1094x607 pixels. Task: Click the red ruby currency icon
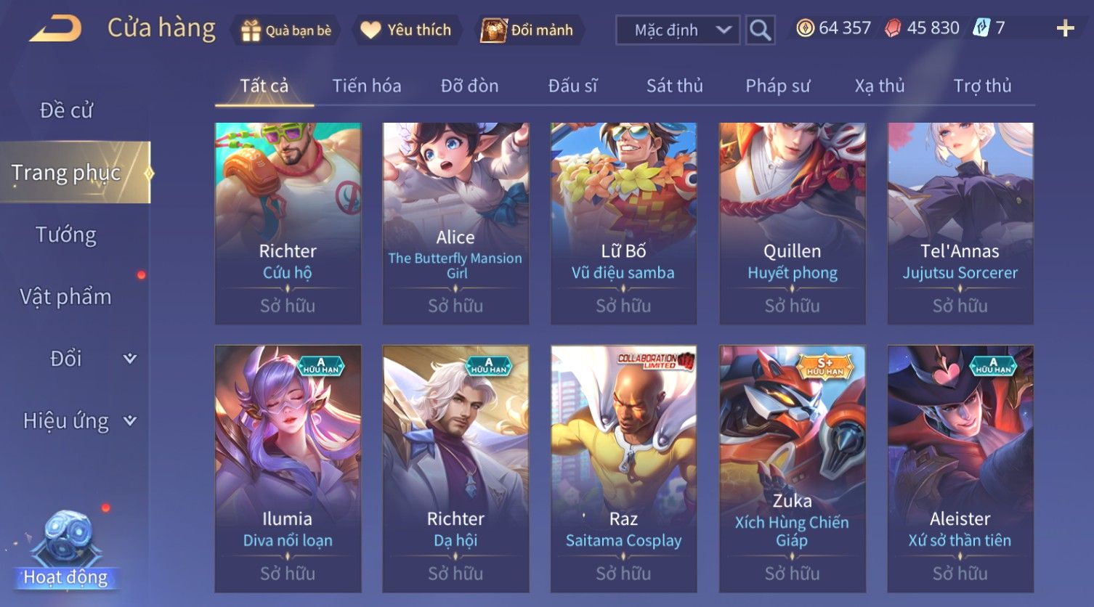[x=893, y=28]
